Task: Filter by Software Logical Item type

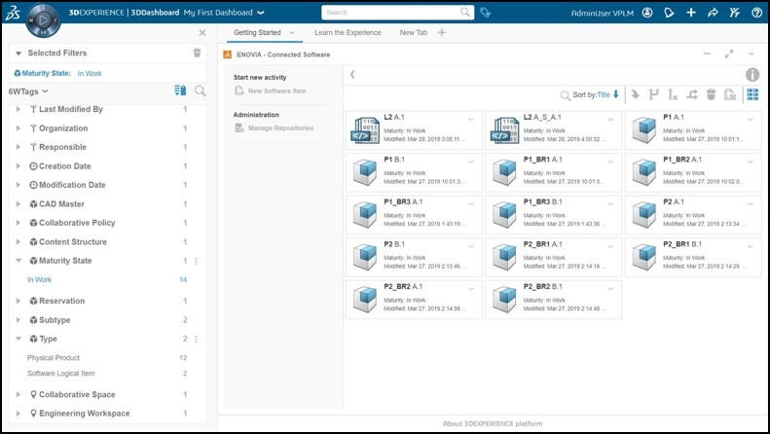Action: (61, 374)
